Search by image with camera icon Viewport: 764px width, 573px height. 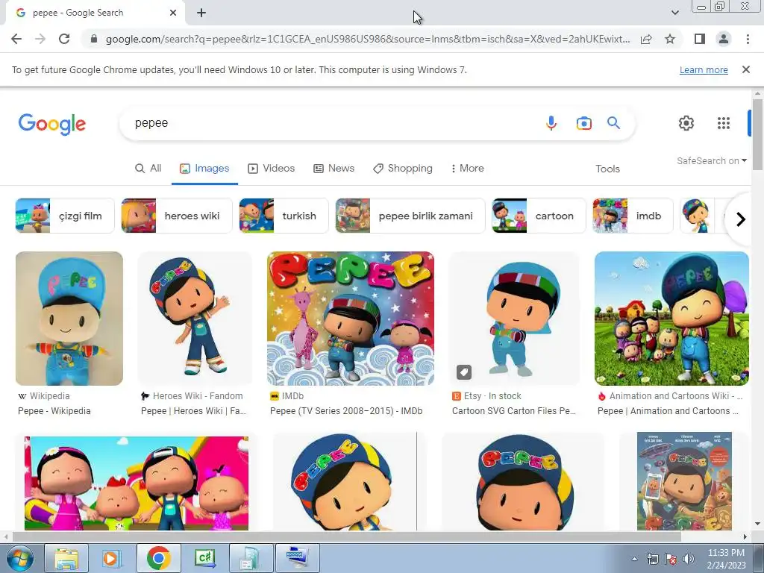pyautogui.click(x=583, y=123)
